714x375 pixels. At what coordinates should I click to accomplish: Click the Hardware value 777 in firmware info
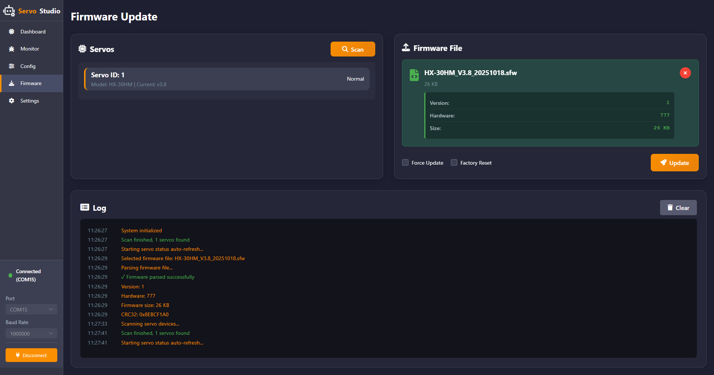click(x=665, y=115)
